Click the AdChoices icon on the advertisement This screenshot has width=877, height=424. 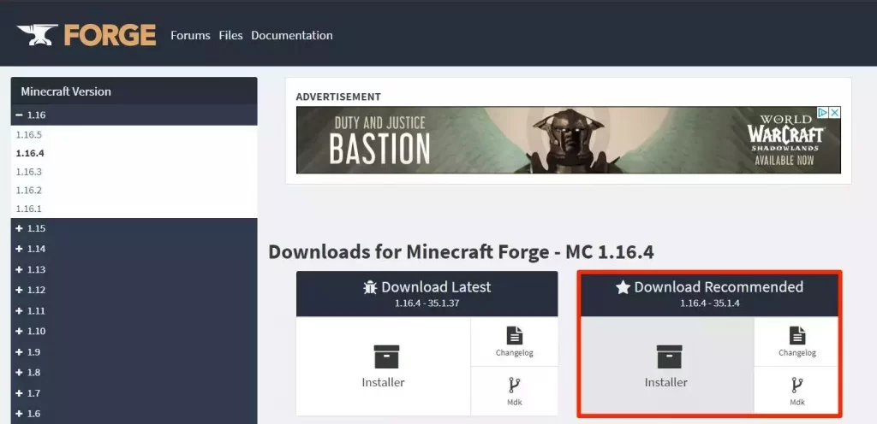[822, 113]
